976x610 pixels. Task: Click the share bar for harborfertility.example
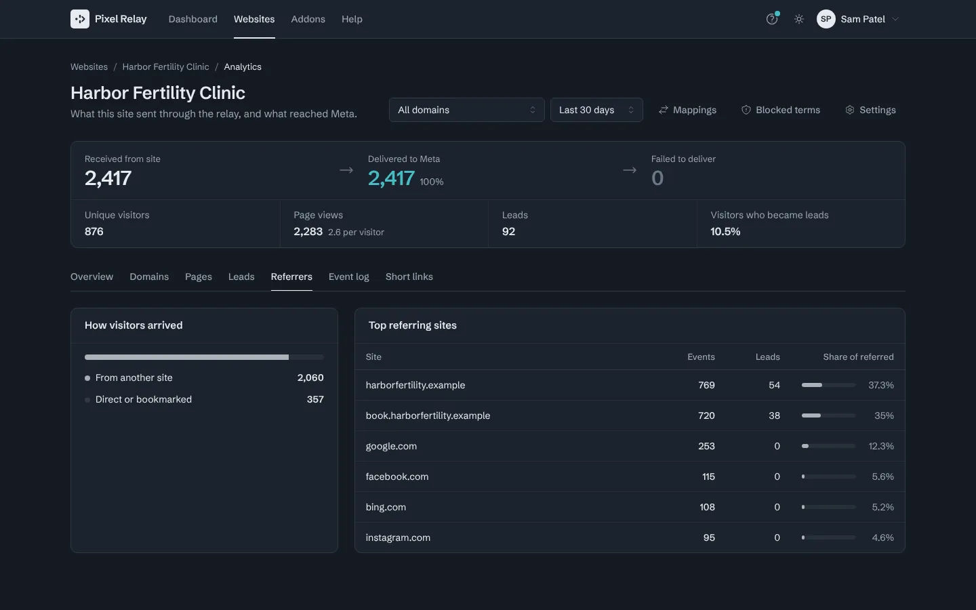click(x=828, y=385)
